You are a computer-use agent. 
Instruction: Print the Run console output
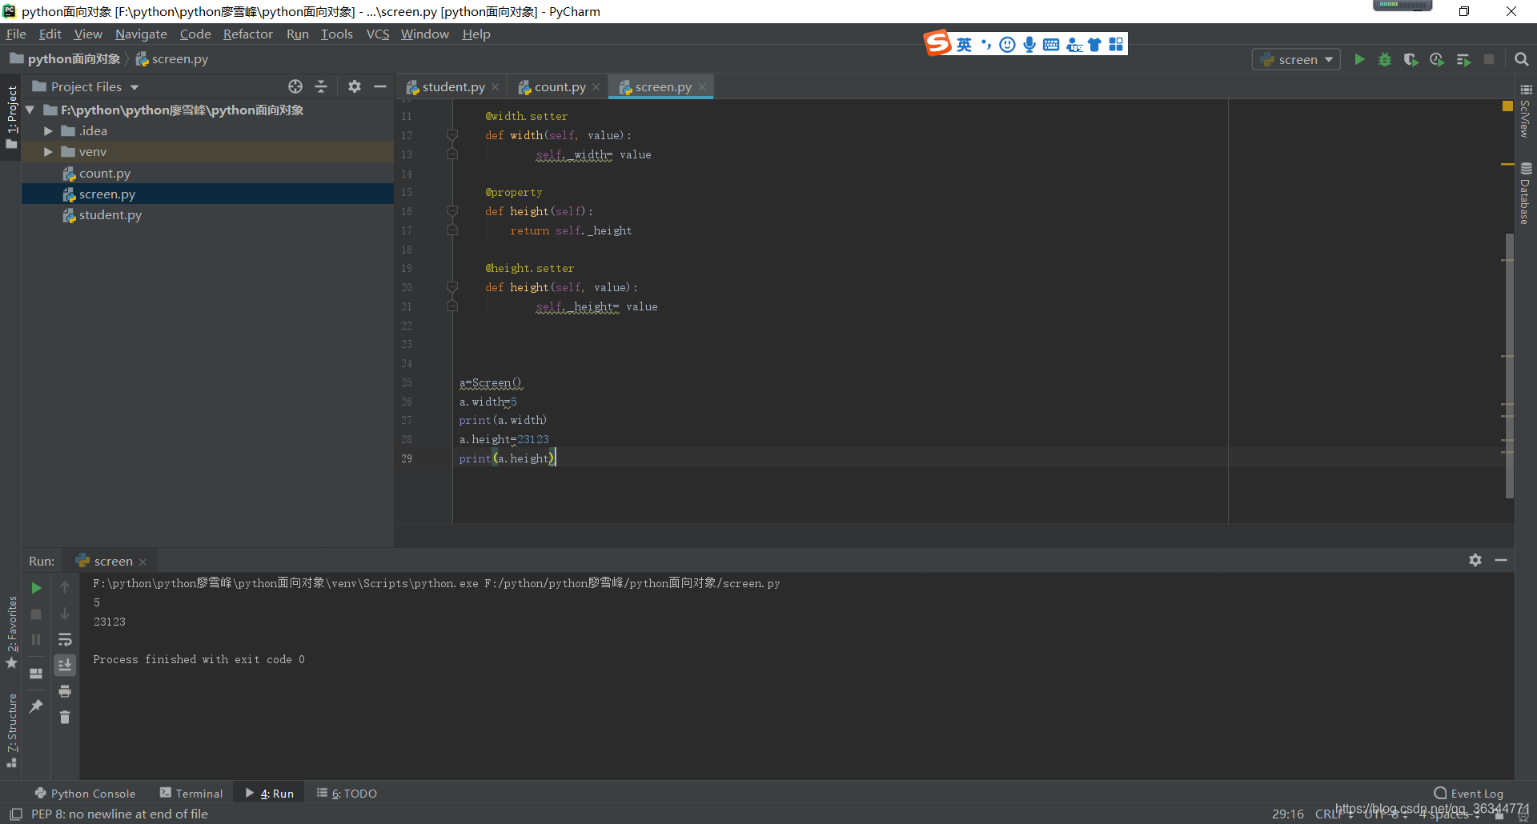pos(65,691)
